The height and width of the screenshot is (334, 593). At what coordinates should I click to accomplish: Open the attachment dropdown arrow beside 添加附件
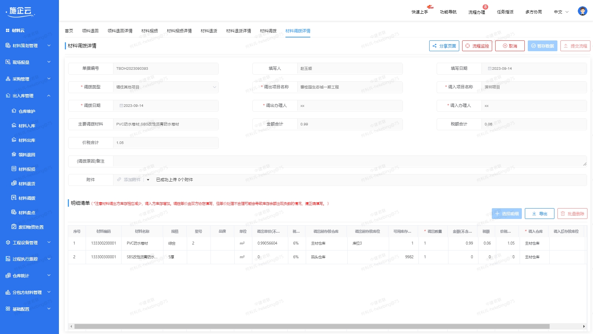[148, 180]
